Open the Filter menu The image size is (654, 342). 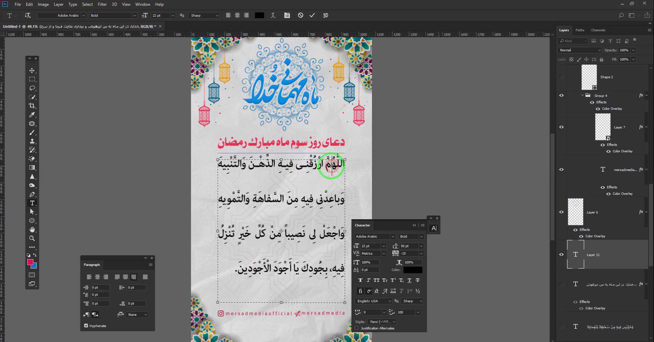pyautogui.click(x=102, y=4)
